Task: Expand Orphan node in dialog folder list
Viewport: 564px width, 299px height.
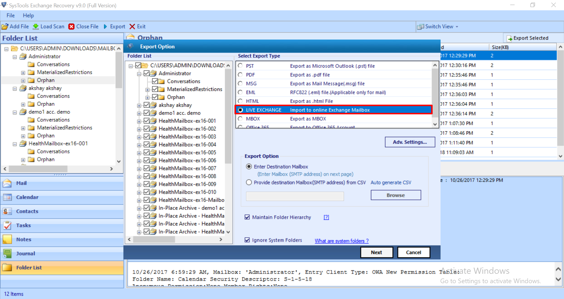Action: [148, 98]
